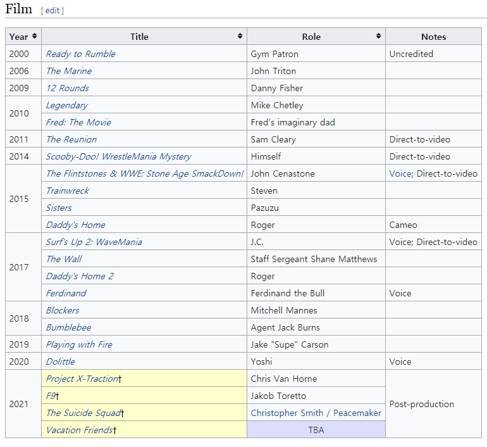Image resolution: width=487 pixels, height=447 pixels.
Task: Select the Yoshi role cell
Action: click(316, 362)
